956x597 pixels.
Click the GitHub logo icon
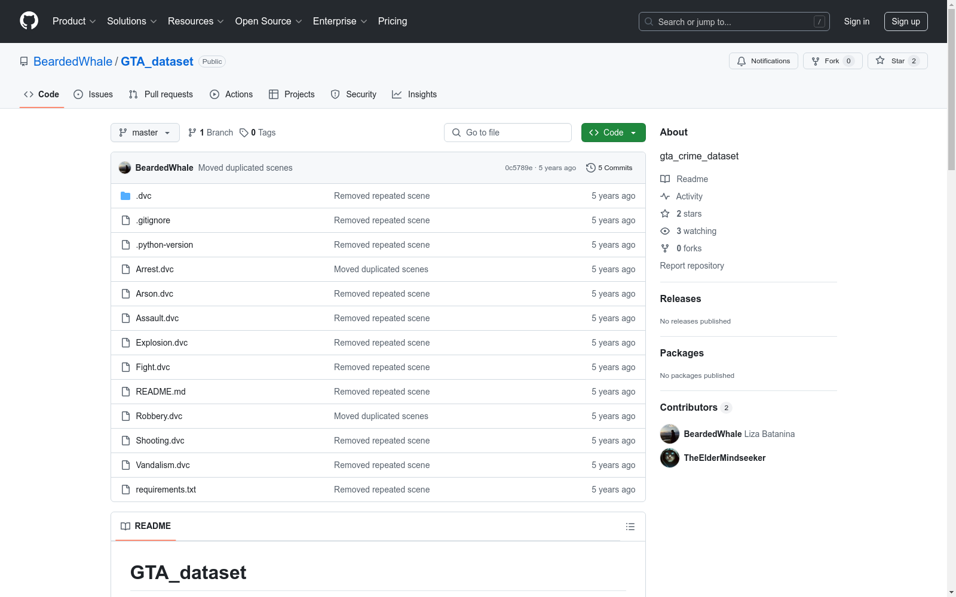click(x=29, y=21)
